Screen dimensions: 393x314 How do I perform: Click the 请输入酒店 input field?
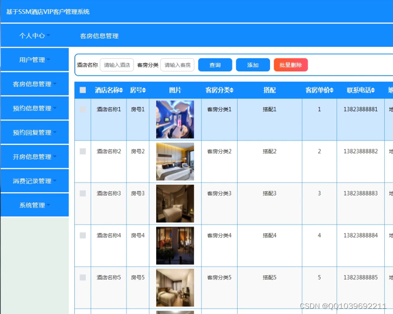point(116,64)
